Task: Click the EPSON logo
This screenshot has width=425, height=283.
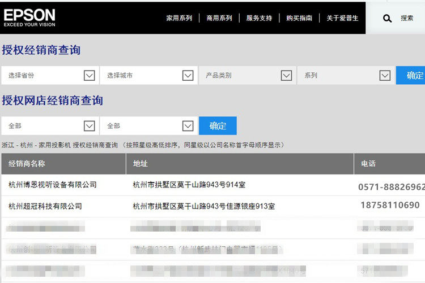Action: [x=29, y=18]
